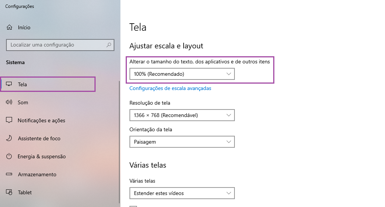
Task: Expand the 1366 × 768 resolution dropdown
Action: click(182, 115)
